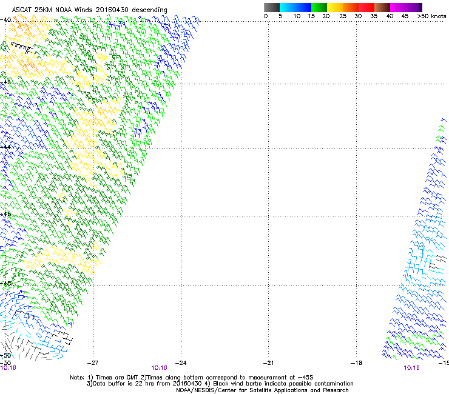Click the orange 25-30 knots color band

click(351, 7)
